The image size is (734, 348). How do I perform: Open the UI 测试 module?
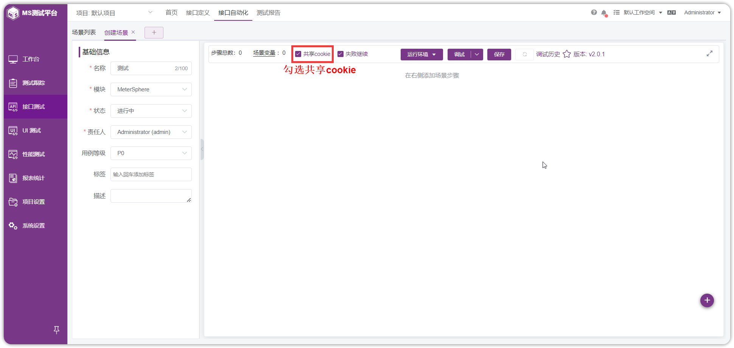[36, 131]
